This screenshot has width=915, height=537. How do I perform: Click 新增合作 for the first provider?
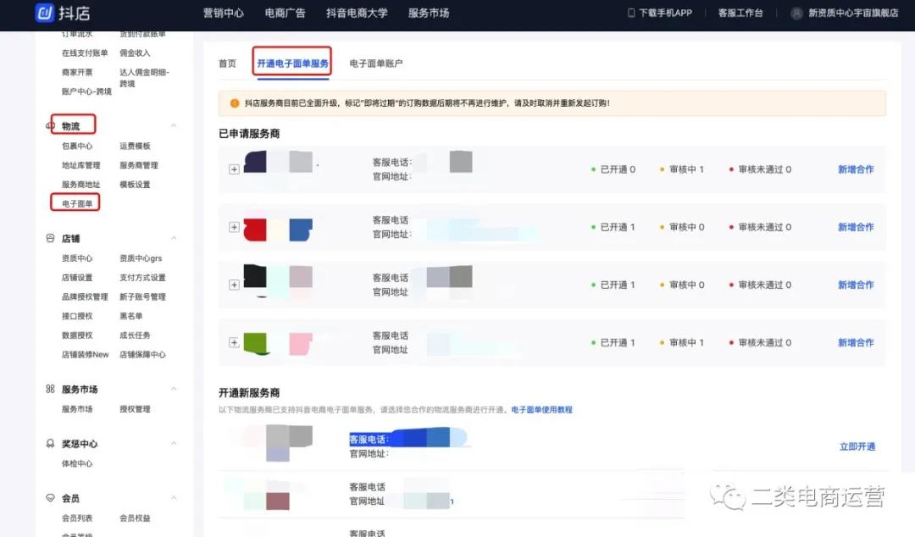pyautogui.click(x=856, y=169)
